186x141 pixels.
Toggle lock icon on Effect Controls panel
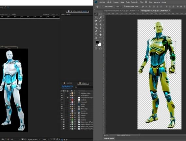tap(71, 11)
